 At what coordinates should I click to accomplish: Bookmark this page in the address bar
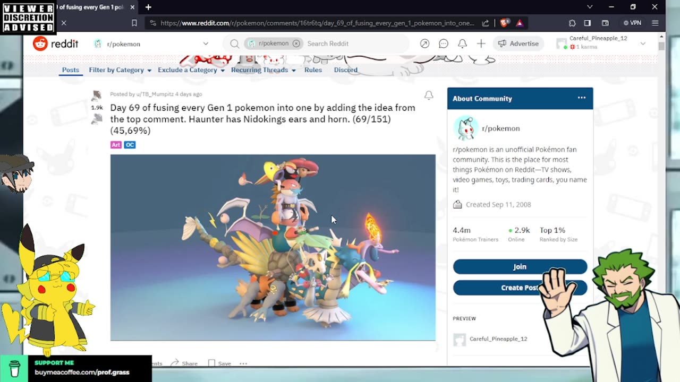point(134,23)
